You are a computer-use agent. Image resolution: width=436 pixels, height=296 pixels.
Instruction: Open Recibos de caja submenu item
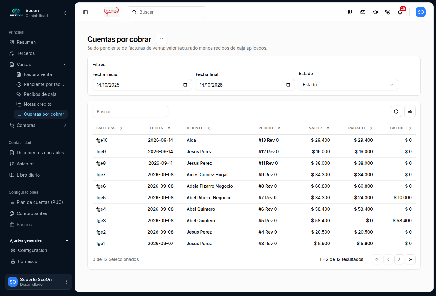pos(41,94)
